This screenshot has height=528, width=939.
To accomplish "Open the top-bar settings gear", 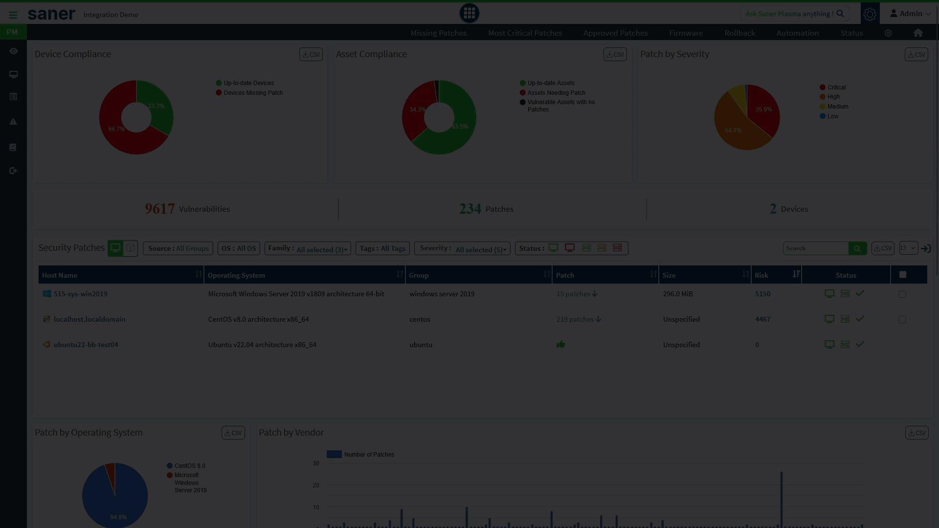I will pos(870,14).
